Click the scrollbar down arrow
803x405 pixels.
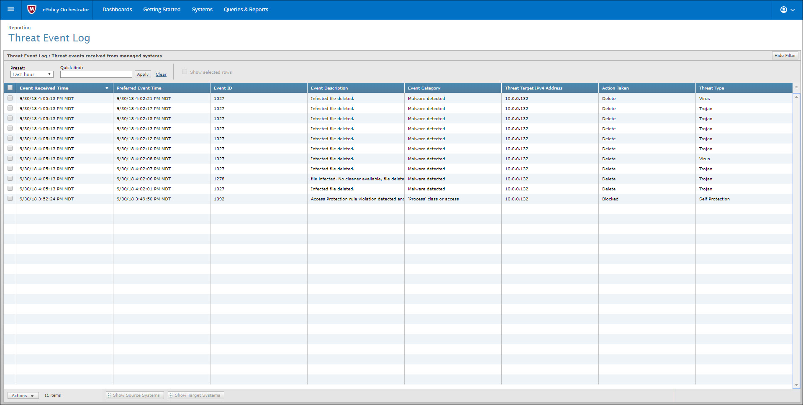796,385
